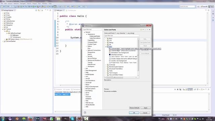Select Capabilities in Preferences tree
The height and width of the screenshot is (121, 215).
pyautogui.click(x=91, y=40)
